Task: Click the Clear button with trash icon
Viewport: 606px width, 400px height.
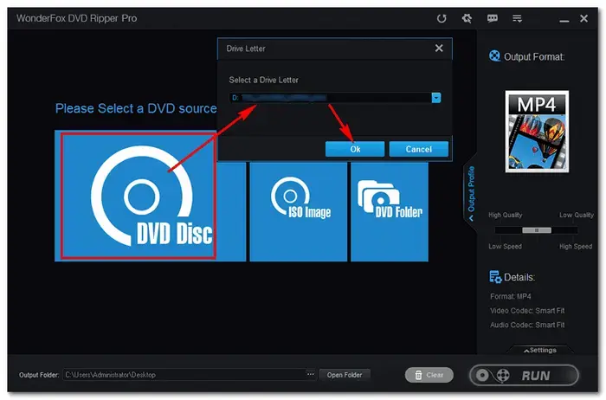Action: 429,375
